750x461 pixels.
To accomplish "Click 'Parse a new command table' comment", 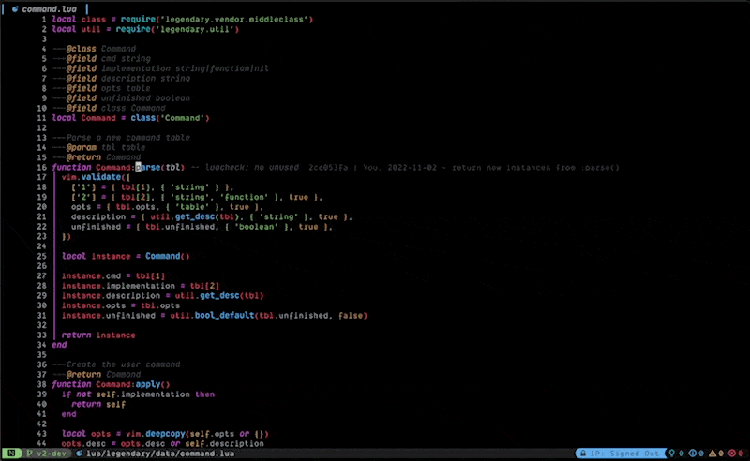I will click(128, 138).
